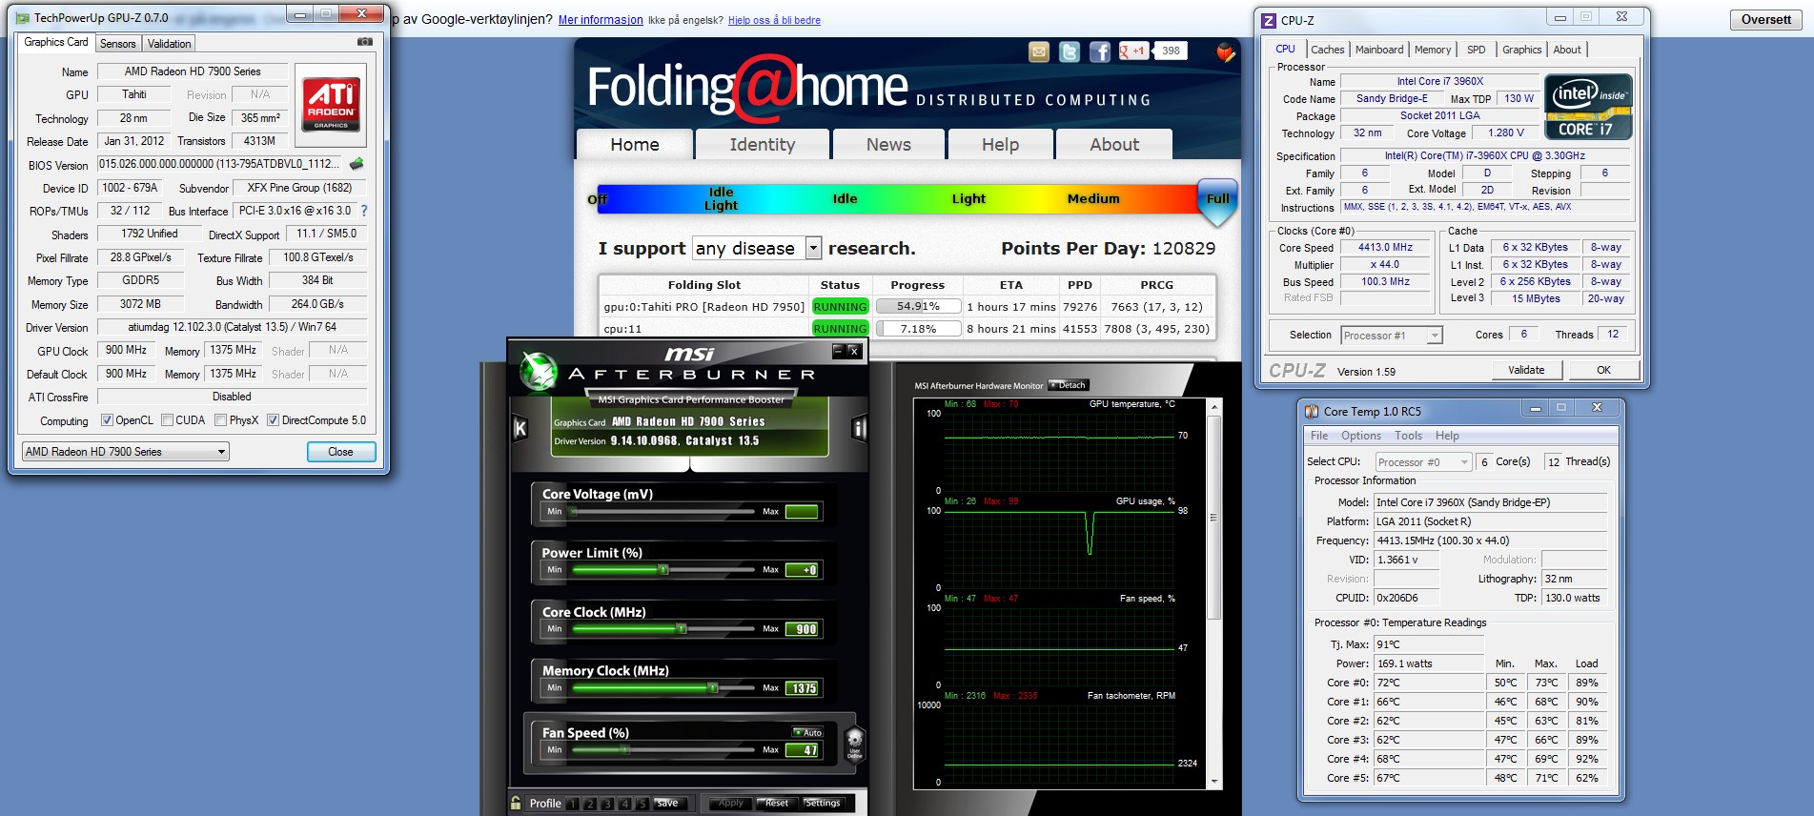Click the Full power marker on folding slider
This screenshot has height=816, width=1814.
point(1217,202)
